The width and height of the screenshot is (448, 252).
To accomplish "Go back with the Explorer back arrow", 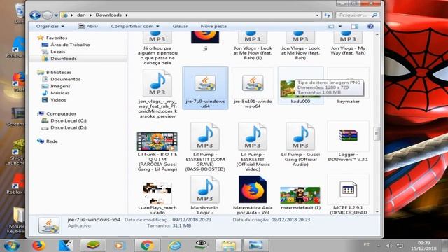I will (35, 15).
